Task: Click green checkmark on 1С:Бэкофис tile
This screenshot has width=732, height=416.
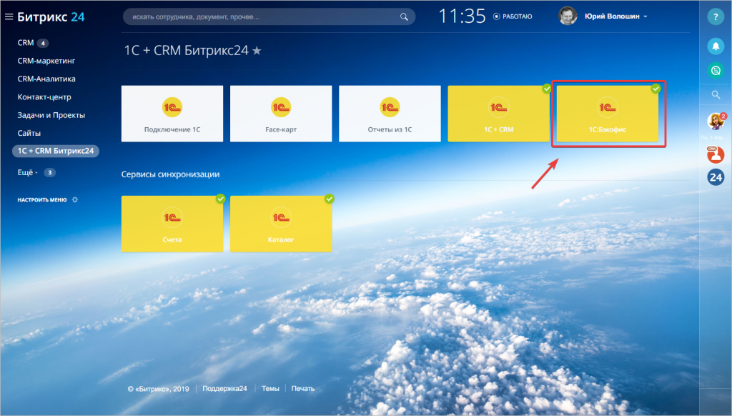Action: [656, 88]
